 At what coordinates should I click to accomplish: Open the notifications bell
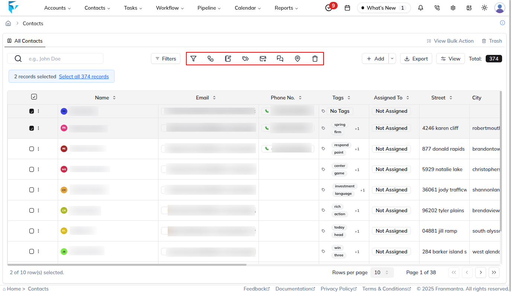pos(421,8)
